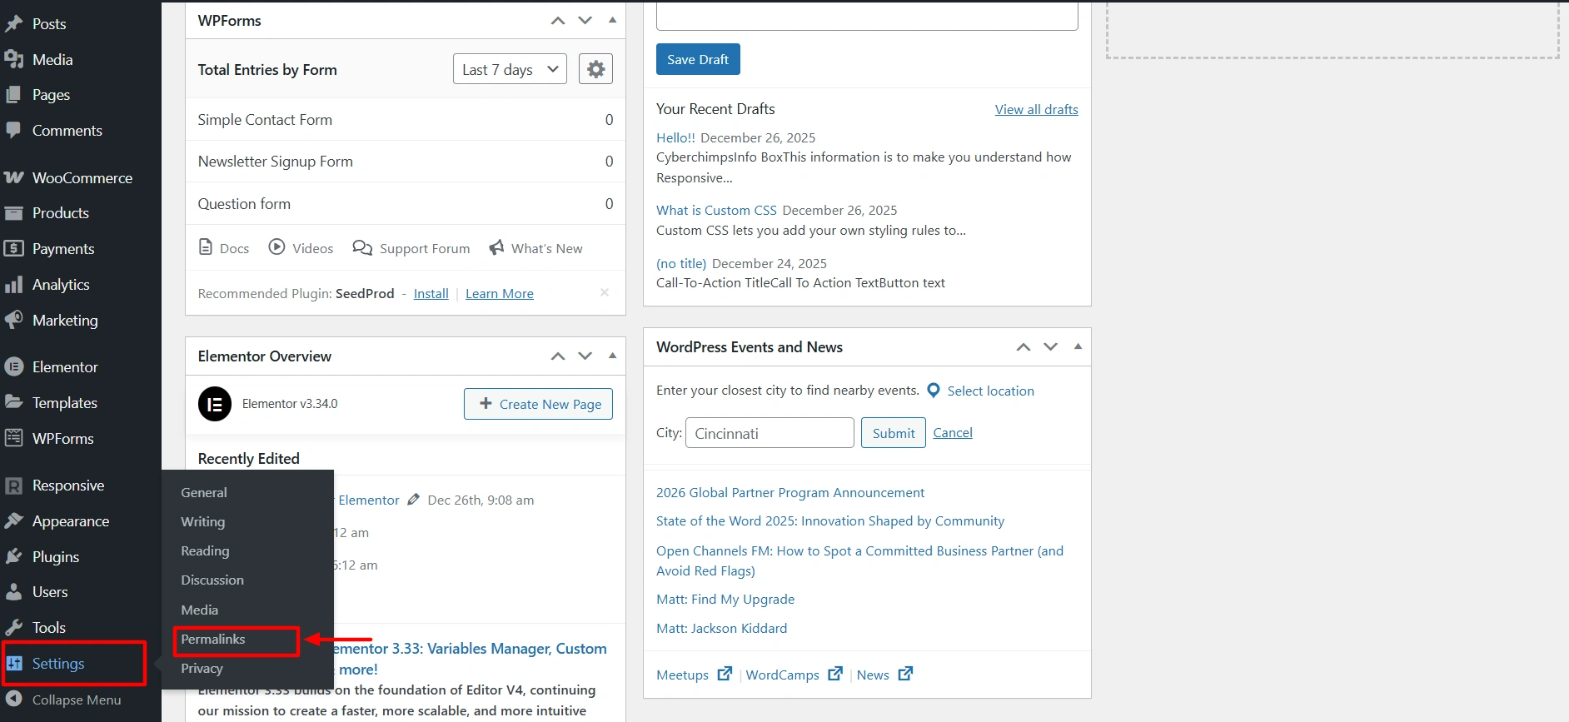
Task: Open the Last 7 days dropdown
Action: pos(510,69)
